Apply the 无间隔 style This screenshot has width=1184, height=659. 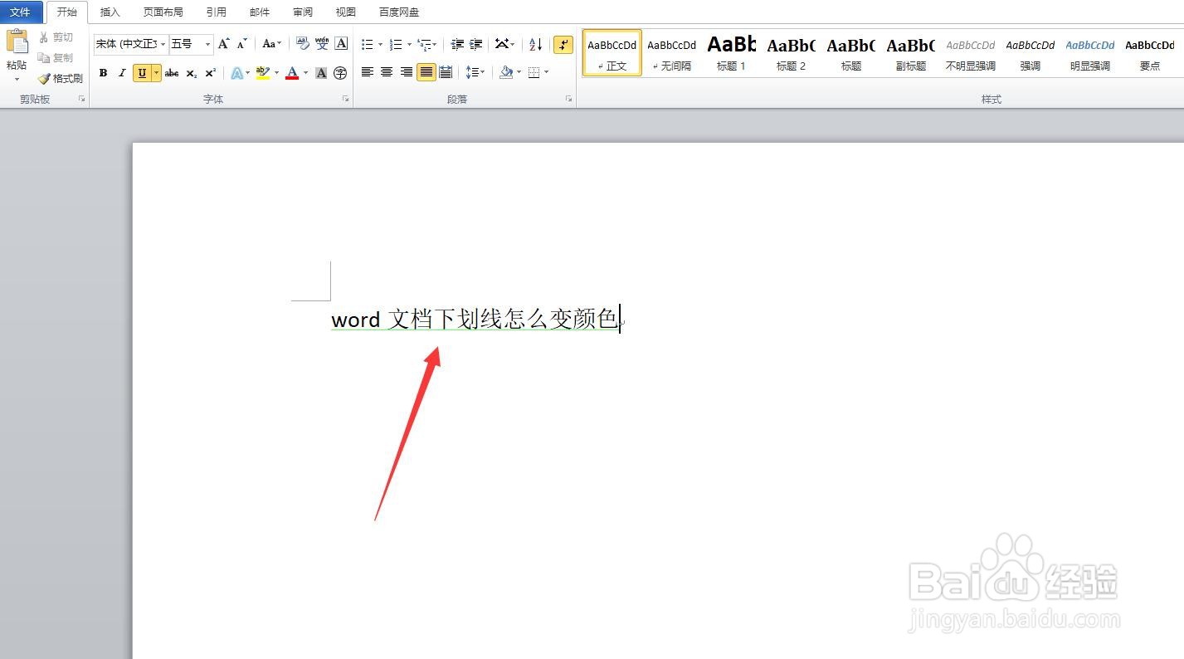pyautogui.click(x=672, y=53)
